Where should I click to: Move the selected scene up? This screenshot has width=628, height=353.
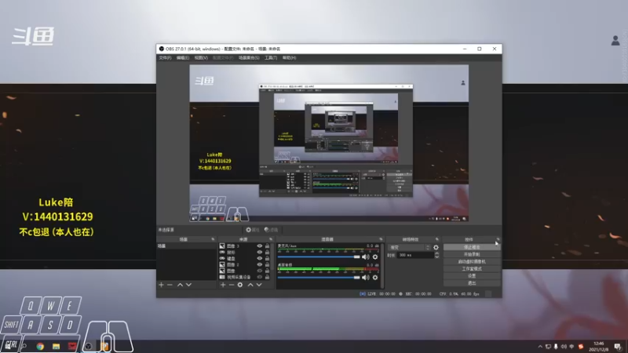pos(180,285)
